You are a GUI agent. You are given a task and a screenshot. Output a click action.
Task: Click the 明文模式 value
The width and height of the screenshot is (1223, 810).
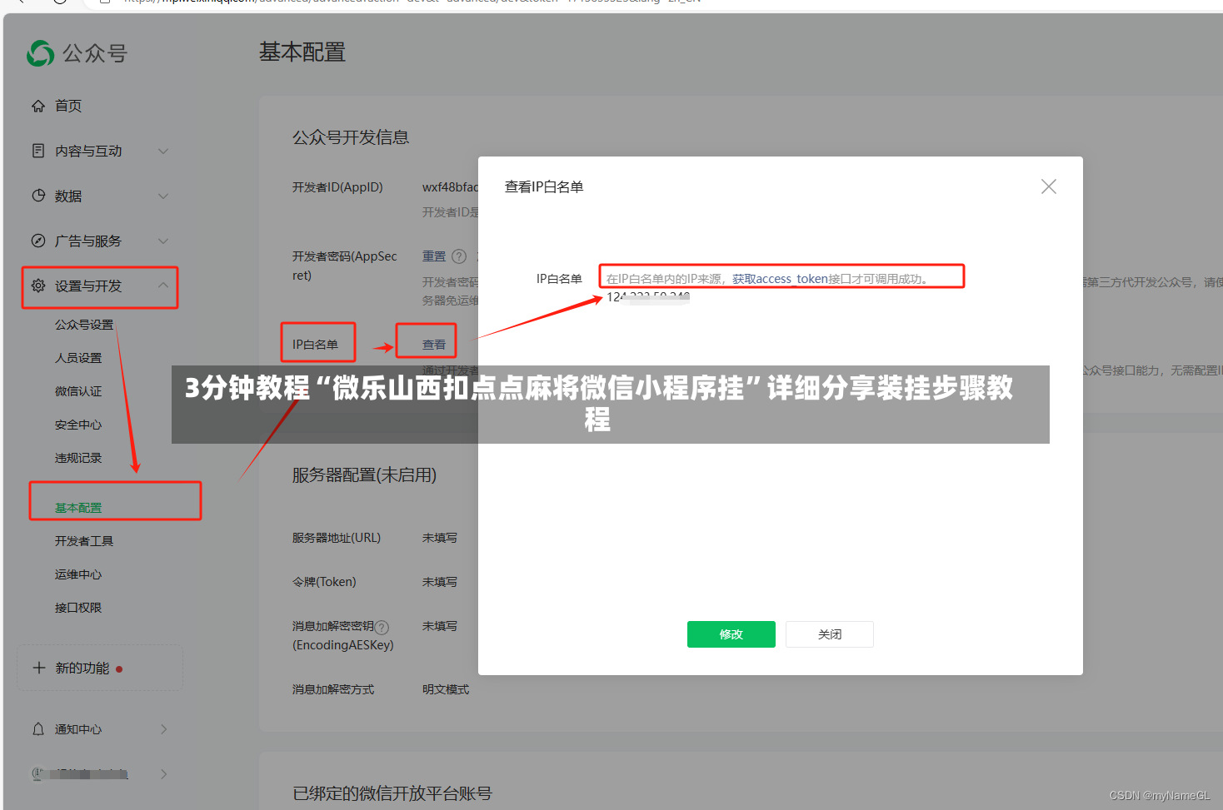[x=446, y=689]
